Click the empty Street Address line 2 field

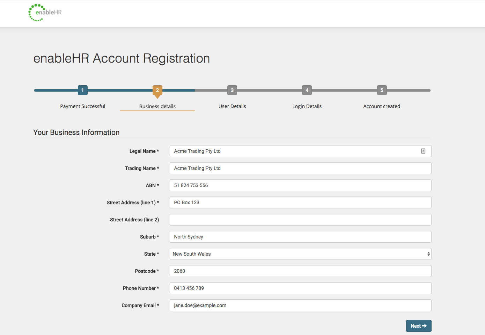coord(300,219)
